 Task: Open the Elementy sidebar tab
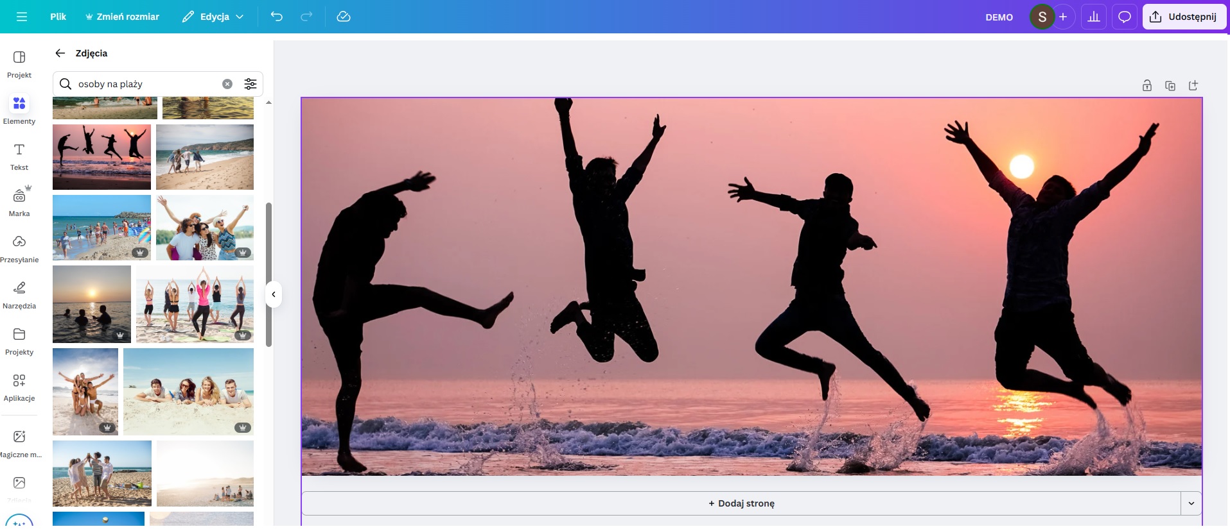point(19,110)
